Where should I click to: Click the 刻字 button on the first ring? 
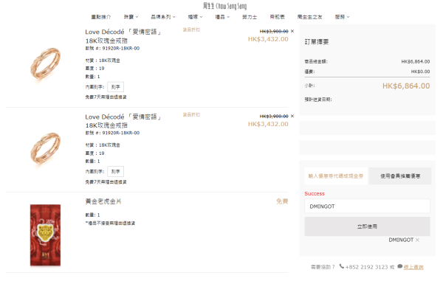[x=116, y=87]
